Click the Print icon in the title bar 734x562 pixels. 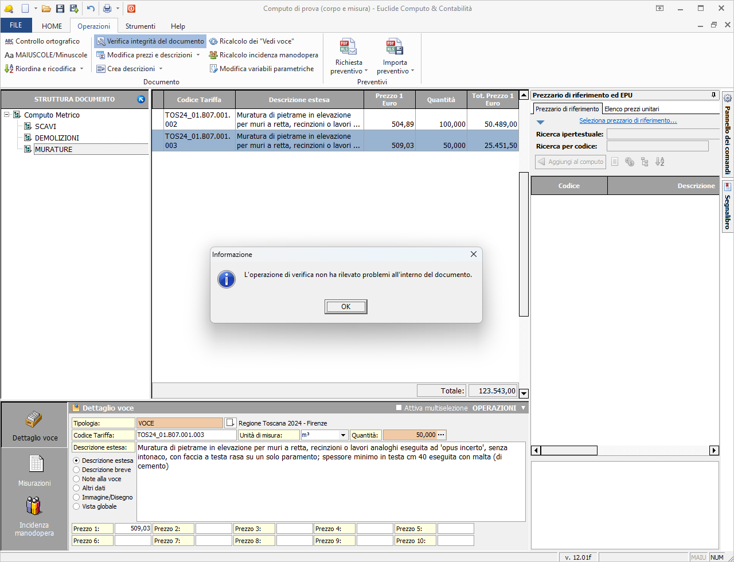tap(107, 9)
